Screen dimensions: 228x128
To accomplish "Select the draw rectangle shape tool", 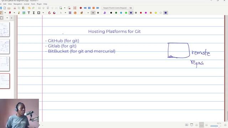I will [39, 13].
